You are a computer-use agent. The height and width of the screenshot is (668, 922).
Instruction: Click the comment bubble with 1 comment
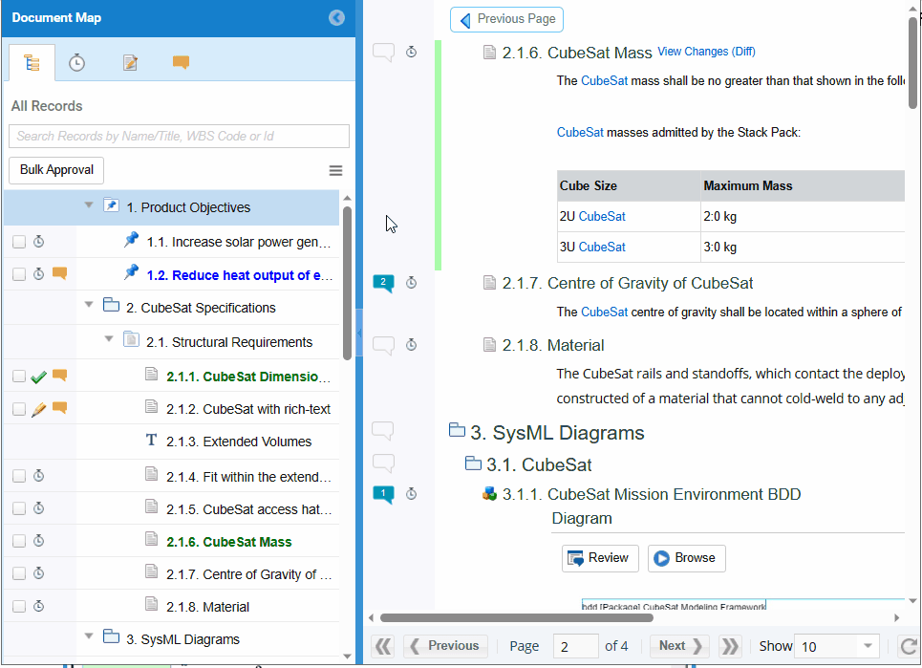pos(383,494)
